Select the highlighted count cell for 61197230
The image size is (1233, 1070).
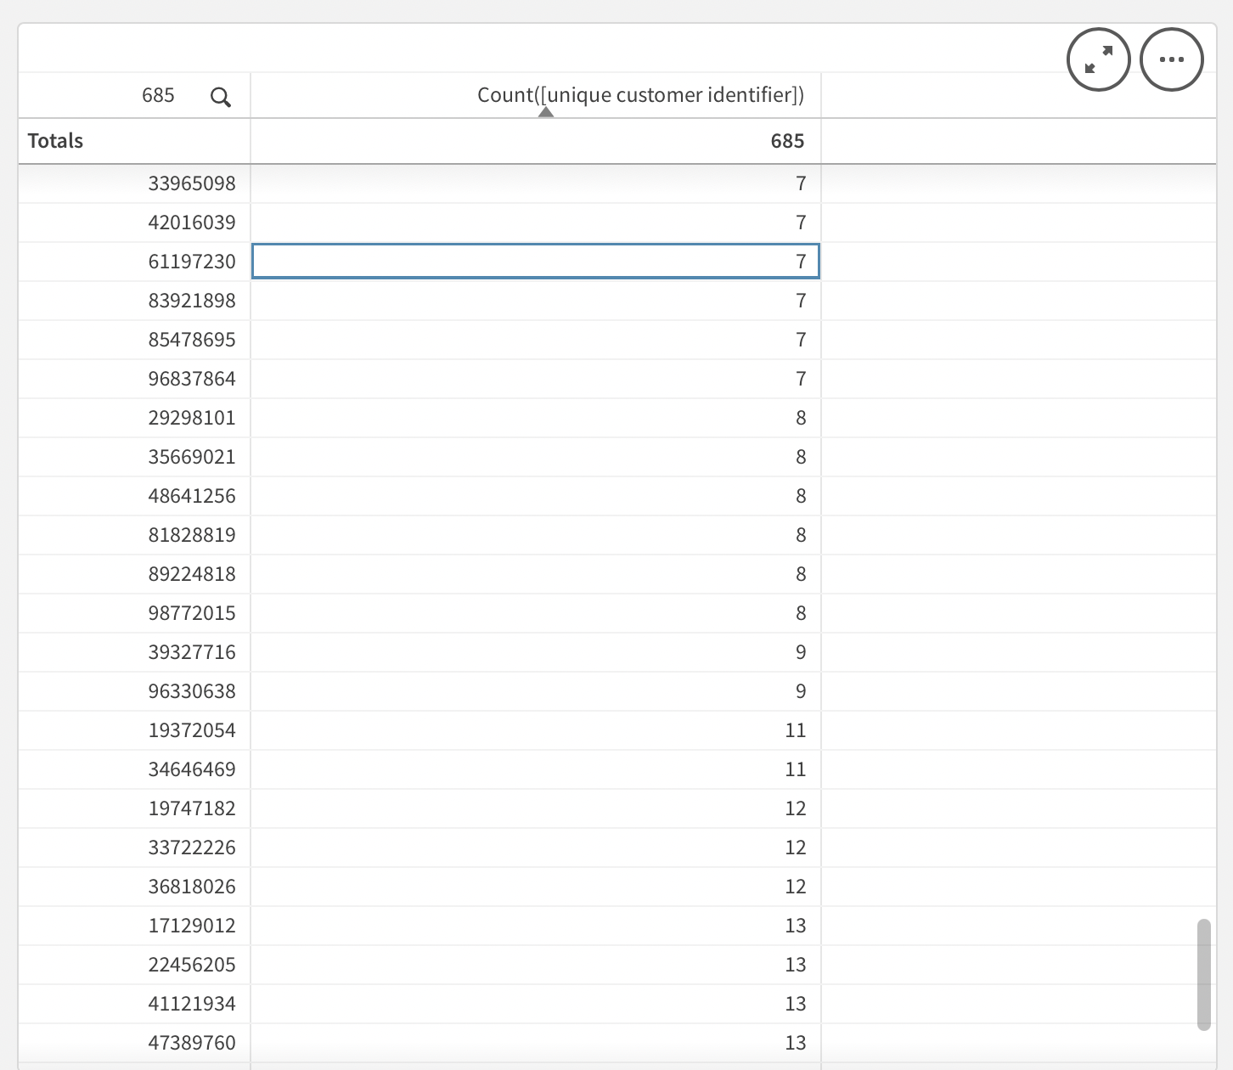536,261
